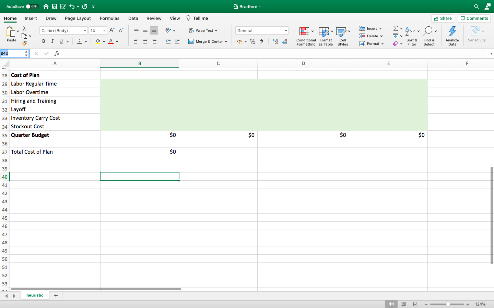Toggle italic formatting
Image resolution: width=494 pixels, height=308 pixels.
point(52,41)
